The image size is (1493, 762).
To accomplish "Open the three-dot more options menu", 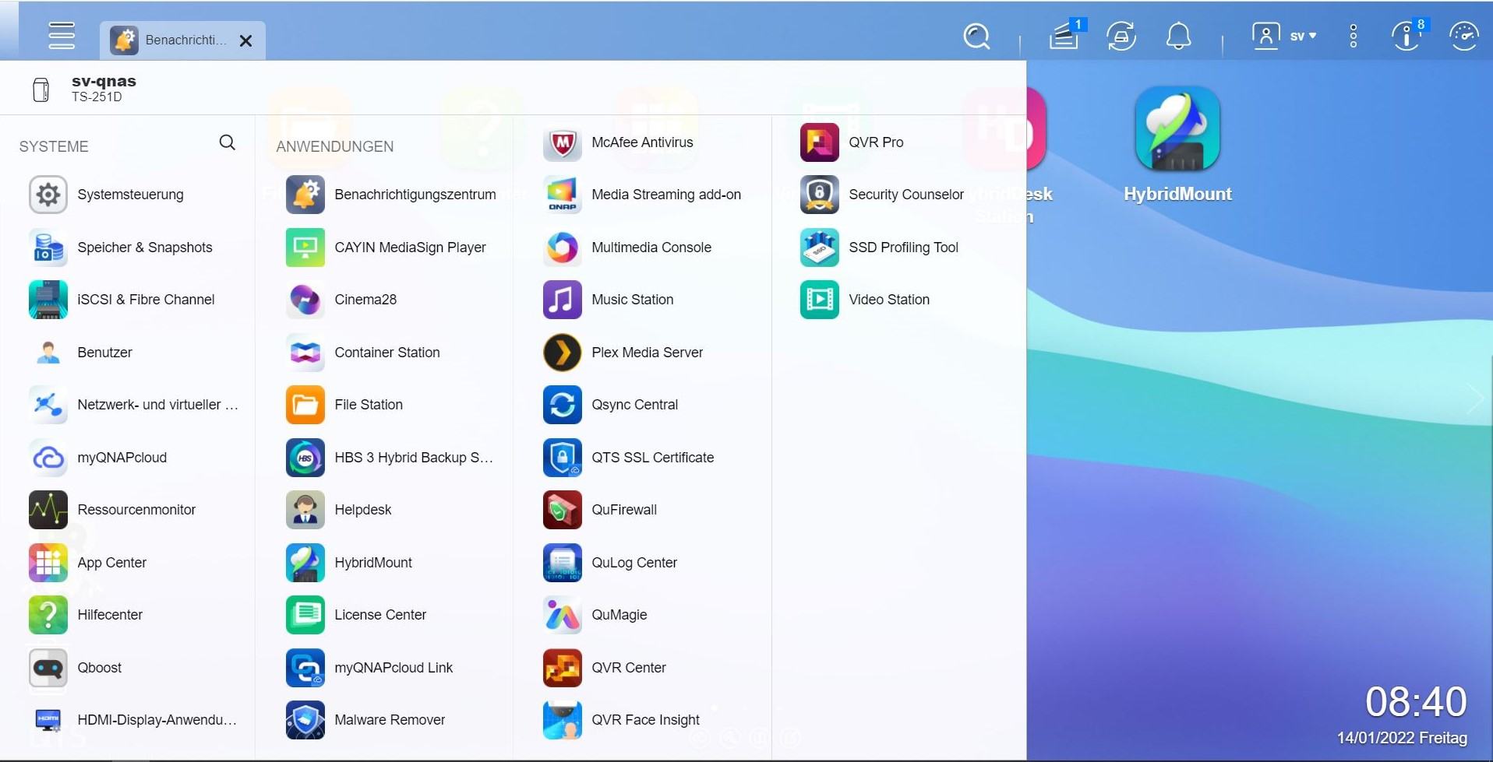I will tap(1354, 36).
